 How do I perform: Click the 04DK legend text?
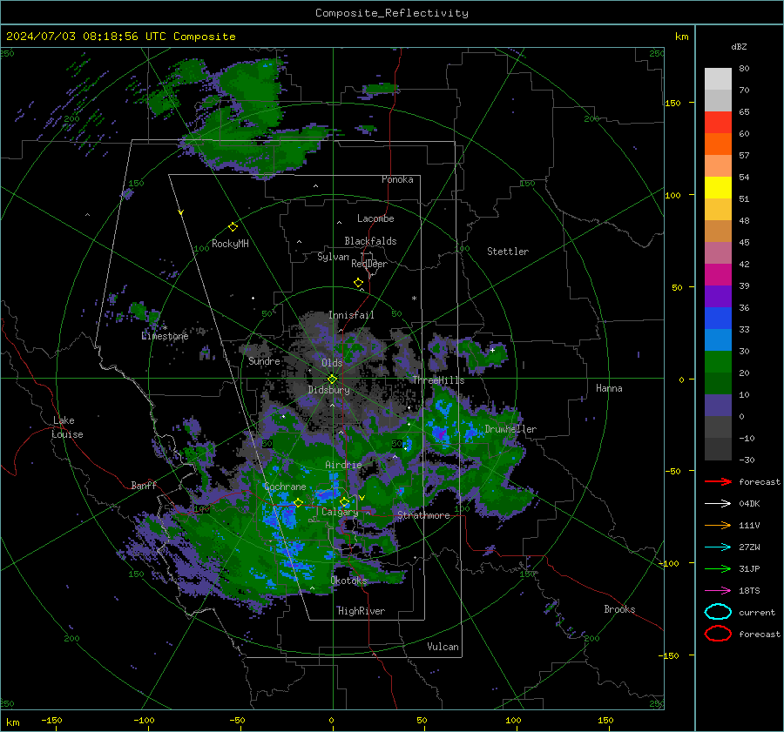[x=749, y=504]
